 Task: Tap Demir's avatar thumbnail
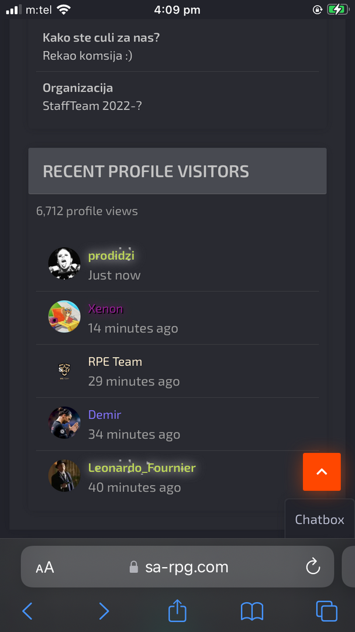pos(64,423)
